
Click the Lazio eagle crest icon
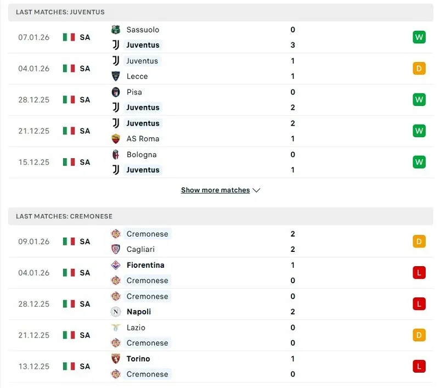click(x=115, y=328)
